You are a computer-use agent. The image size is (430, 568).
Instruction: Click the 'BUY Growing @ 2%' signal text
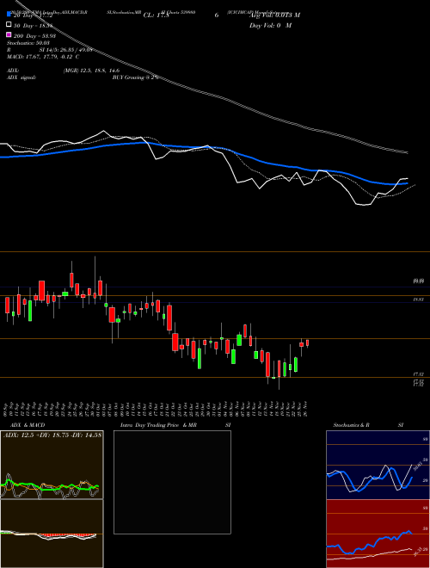click(135, 77)
